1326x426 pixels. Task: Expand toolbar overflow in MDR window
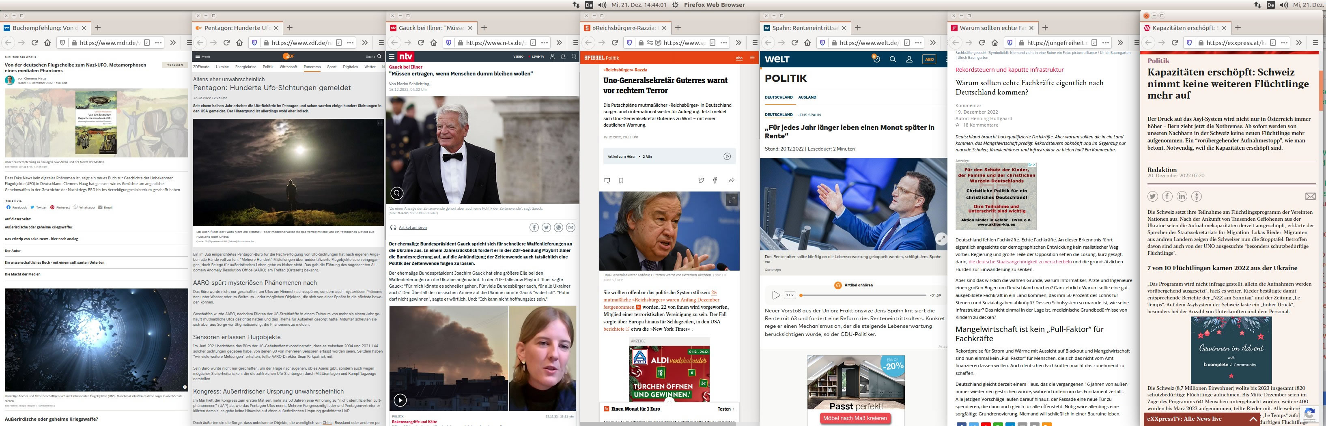pos(173,43)
